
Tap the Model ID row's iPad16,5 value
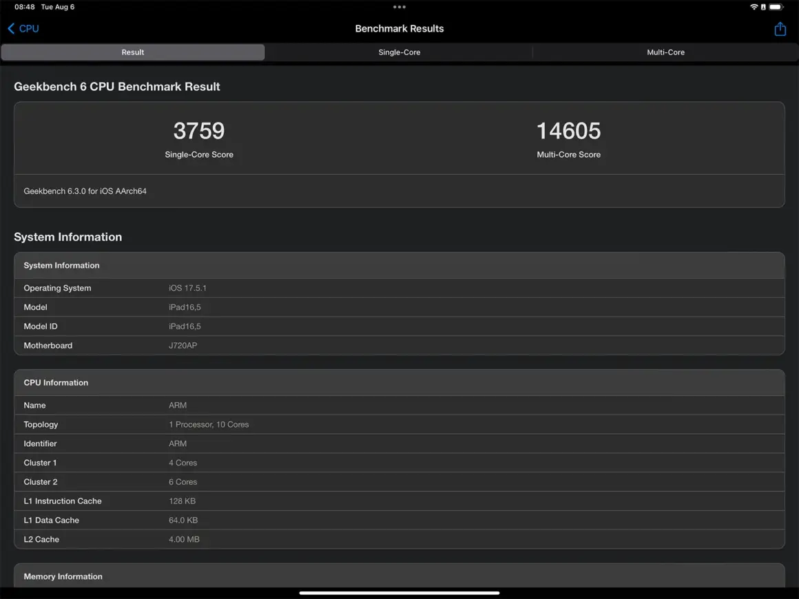click(185, 326)
